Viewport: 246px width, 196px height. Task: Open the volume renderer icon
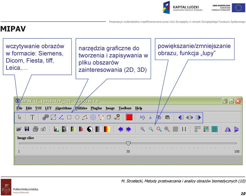206,129
